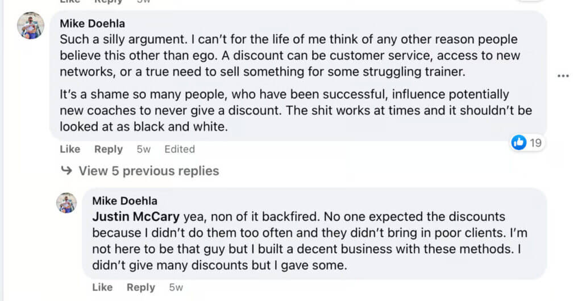The height and width of the screenshot is (301, 582).
Task: Reply to the top "silly argument" comment
Action: coord(109,149)
